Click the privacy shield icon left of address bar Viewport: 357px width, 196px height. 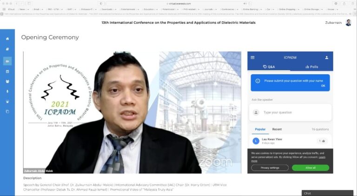pos(101,4)
